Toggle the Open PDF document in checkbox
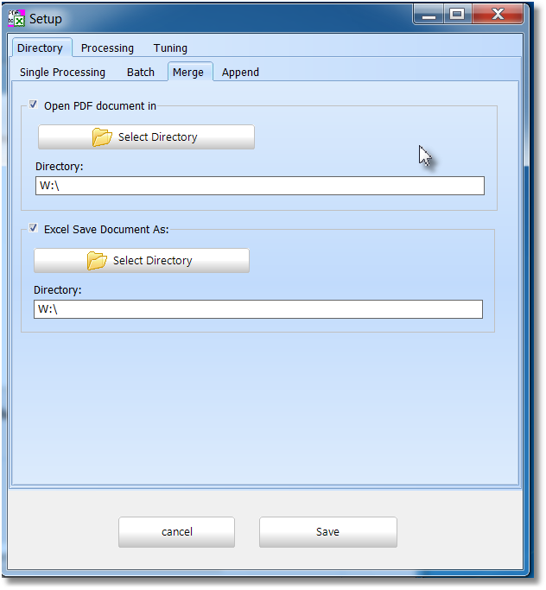 tap(33, 105)
